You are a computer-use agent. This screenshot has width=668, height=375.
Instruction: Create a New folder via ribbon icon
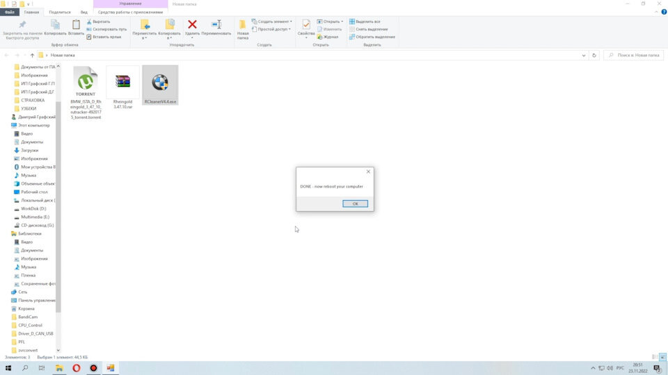243,25
